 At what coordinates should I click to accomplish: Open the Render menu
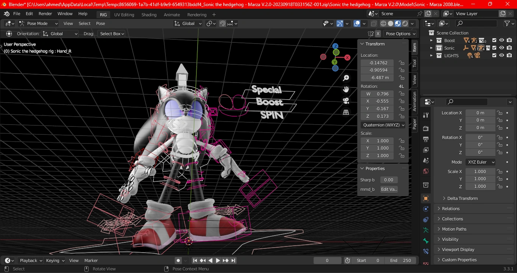pos(45,14)
